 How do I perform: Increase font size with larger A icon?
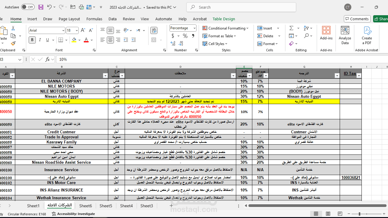click(83, 30)
